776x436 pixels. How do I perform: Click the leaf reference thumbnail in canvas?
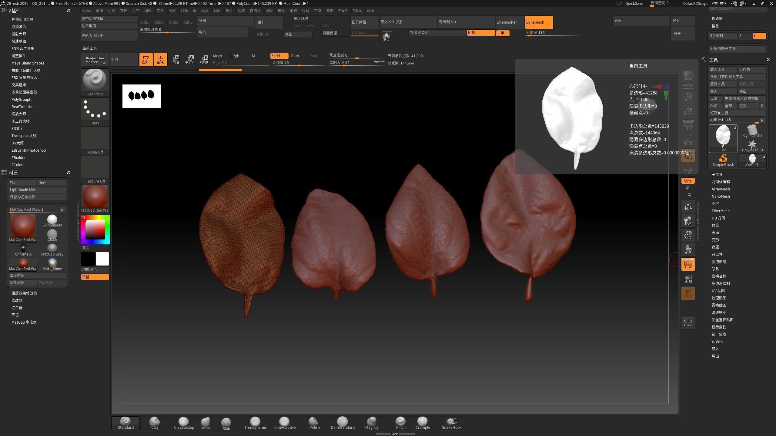click(142, 96)
